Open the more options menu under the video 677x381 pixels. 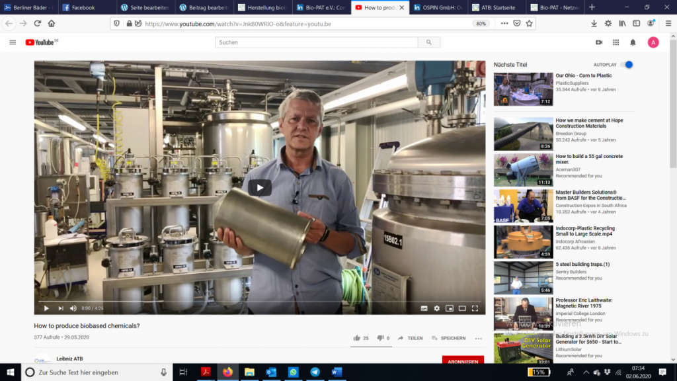(477, 338)
